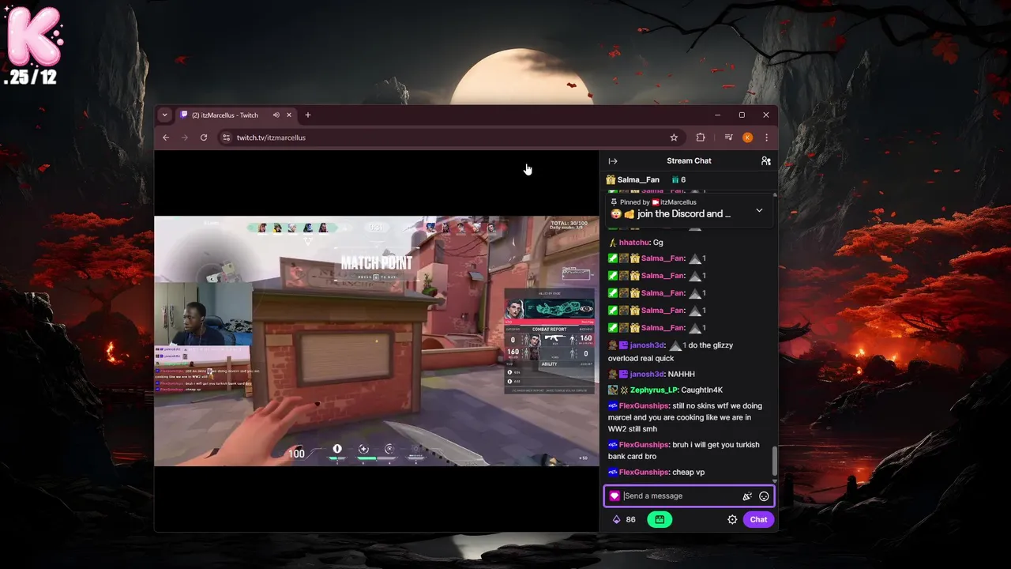
Task: Click the hhatchu Gg message text
Action: click(x=658, y=243)
